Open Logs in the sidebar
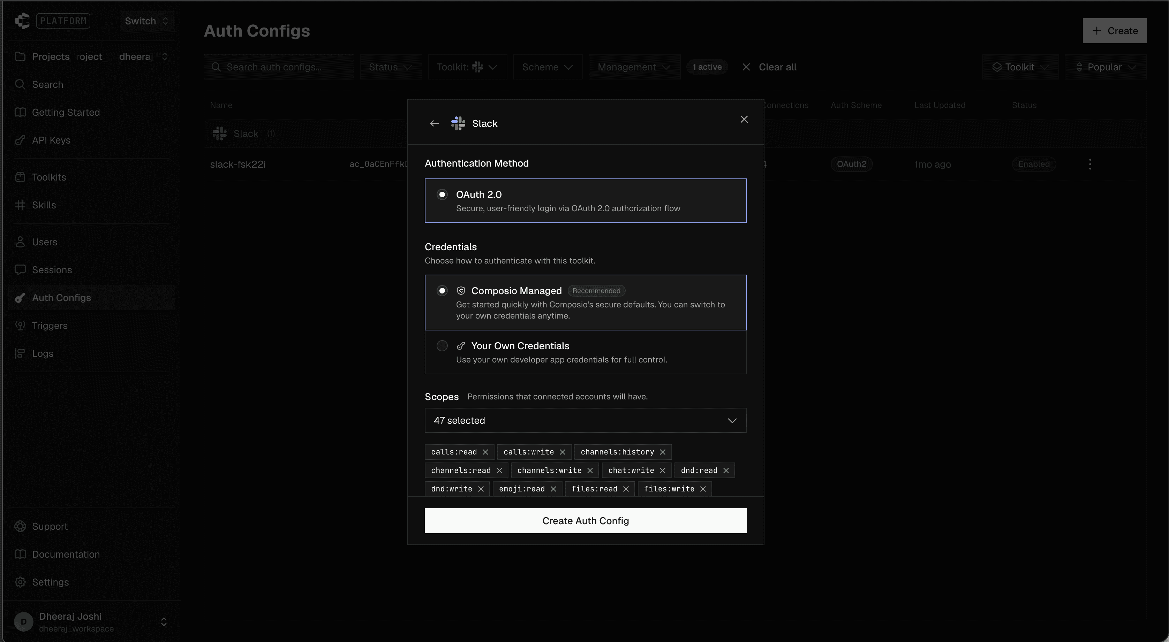The height and width of the screenshot is (642, 1169). point(91,353)
